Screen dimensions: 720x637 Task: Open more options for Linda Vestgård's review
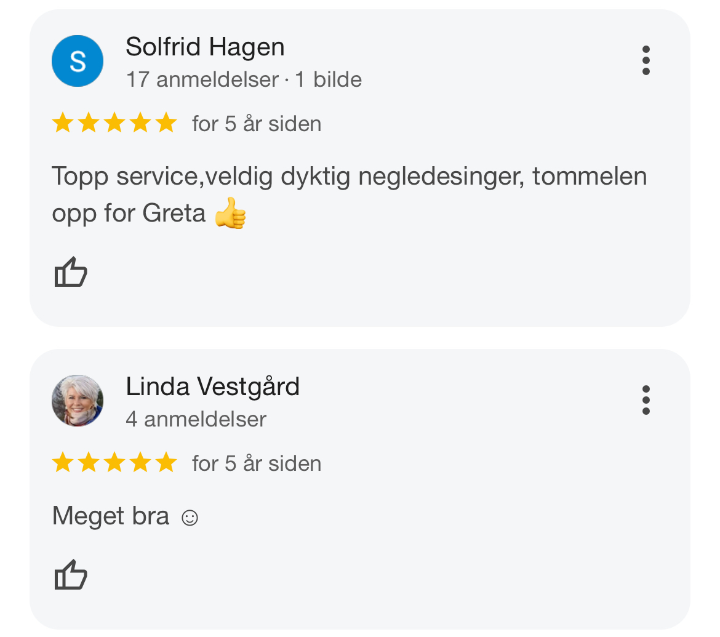pos(646,401)
